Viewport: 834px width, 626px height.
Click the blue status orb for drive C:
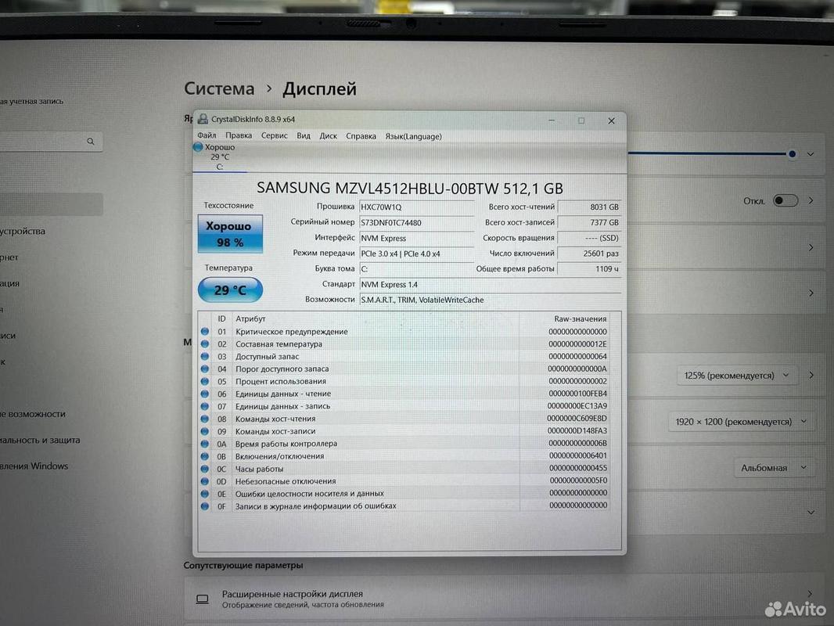198,147
